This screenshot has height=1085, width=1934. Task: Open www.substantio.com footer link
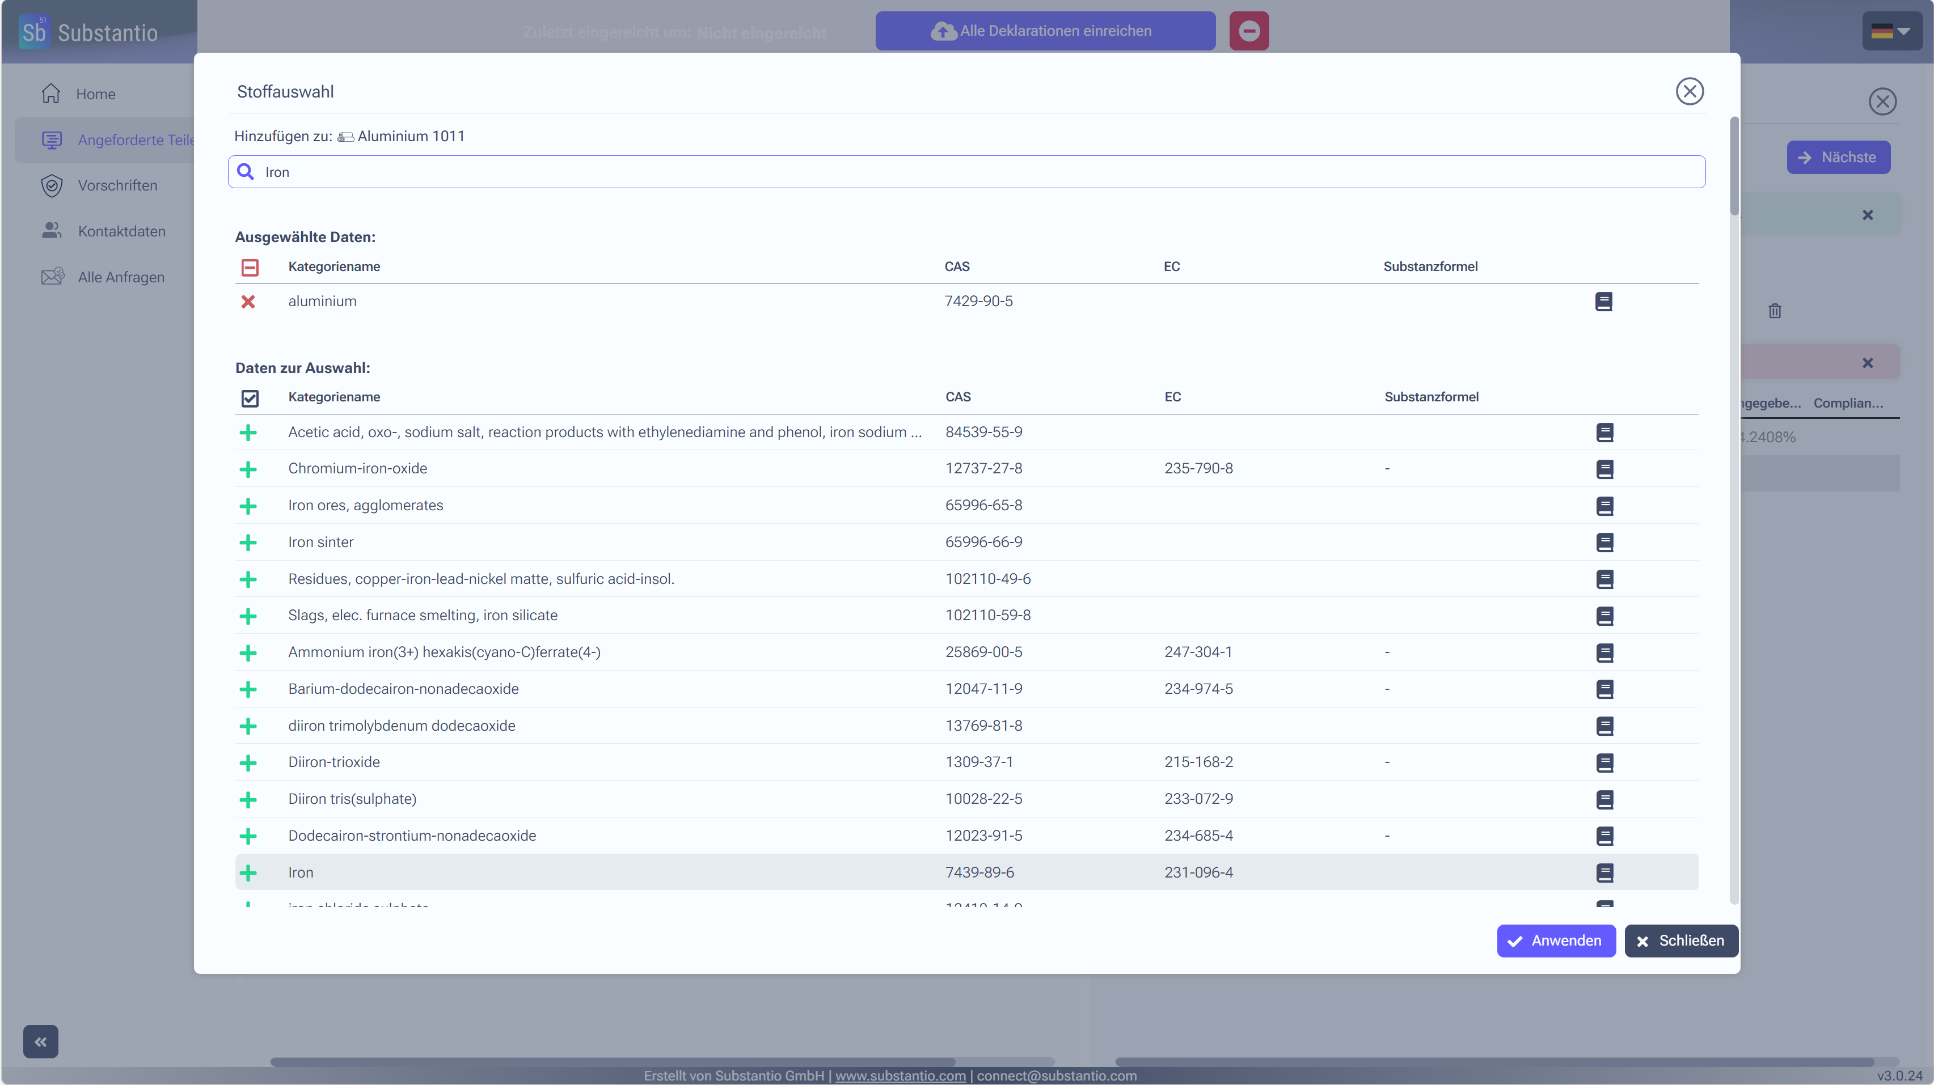900,1076
